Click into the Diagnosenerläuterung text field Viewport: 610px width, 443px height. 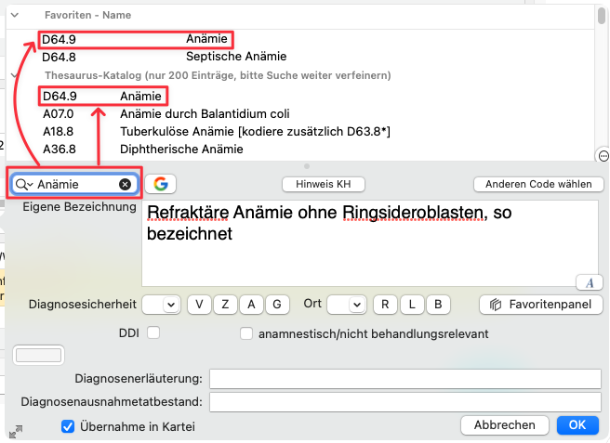(x=405, y=379)
